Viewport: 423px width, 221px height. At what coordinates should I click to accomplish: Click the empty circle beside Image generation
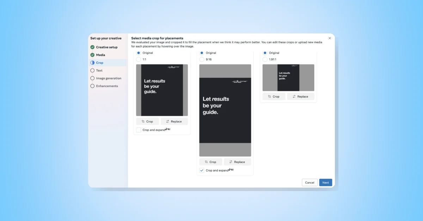pyautogui.click(x=92, y=78)
